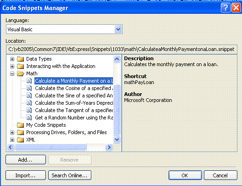Click the Add... button
The height and width of the screenshot is (186, 242).
pyautogui.click(x=26, y=160)
